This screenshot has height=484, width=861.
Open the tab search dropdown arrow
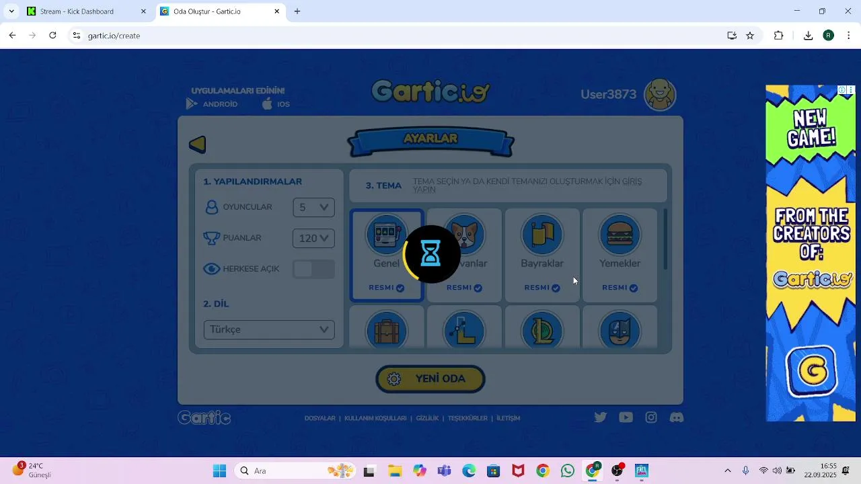tap(11, 11)
